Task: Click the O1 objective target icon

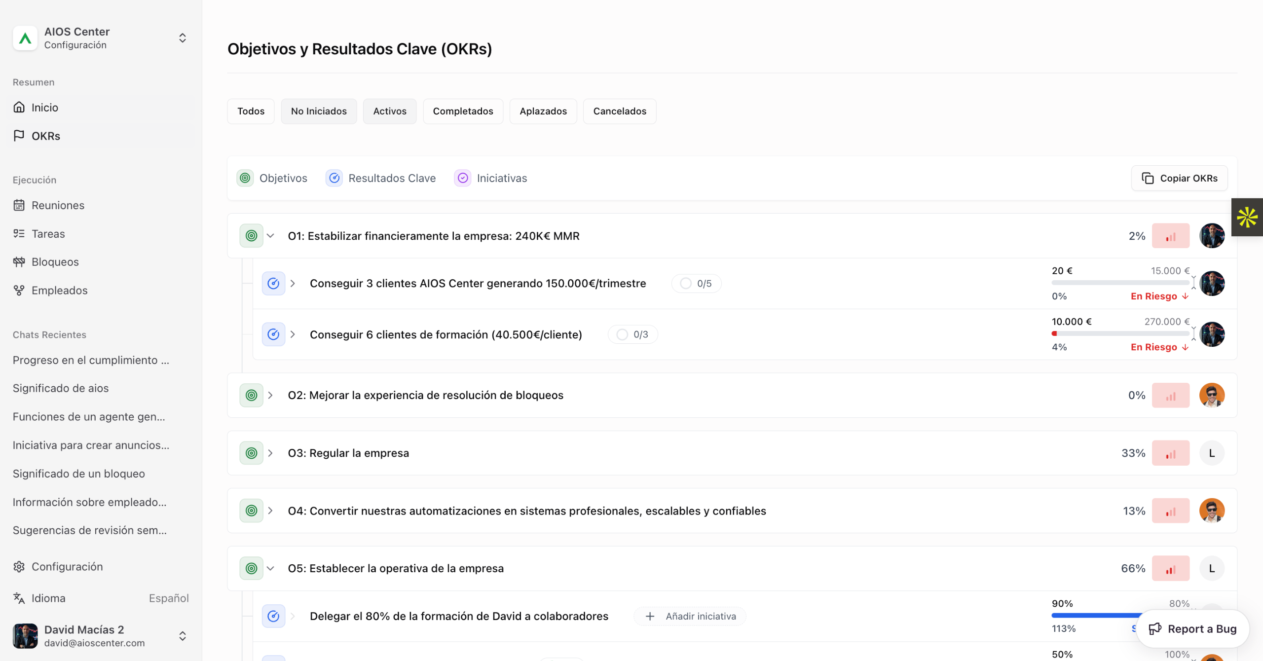Action: click(251, 236)
